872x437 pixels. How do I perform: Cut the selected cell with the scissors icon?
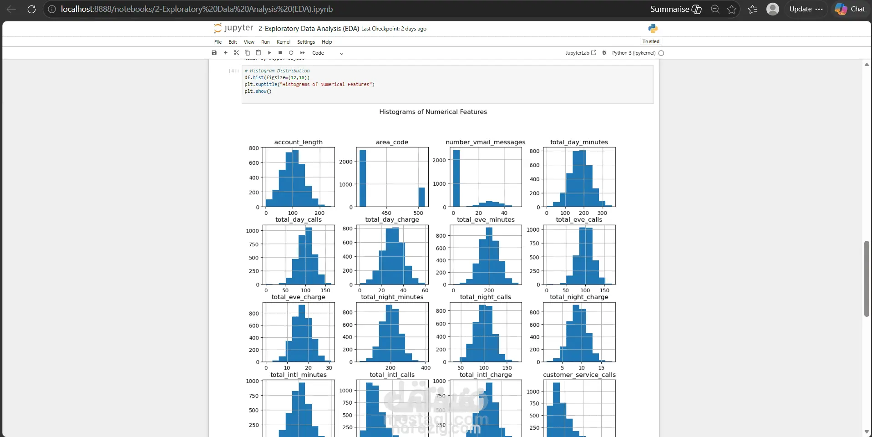click(x=236, y=53)
